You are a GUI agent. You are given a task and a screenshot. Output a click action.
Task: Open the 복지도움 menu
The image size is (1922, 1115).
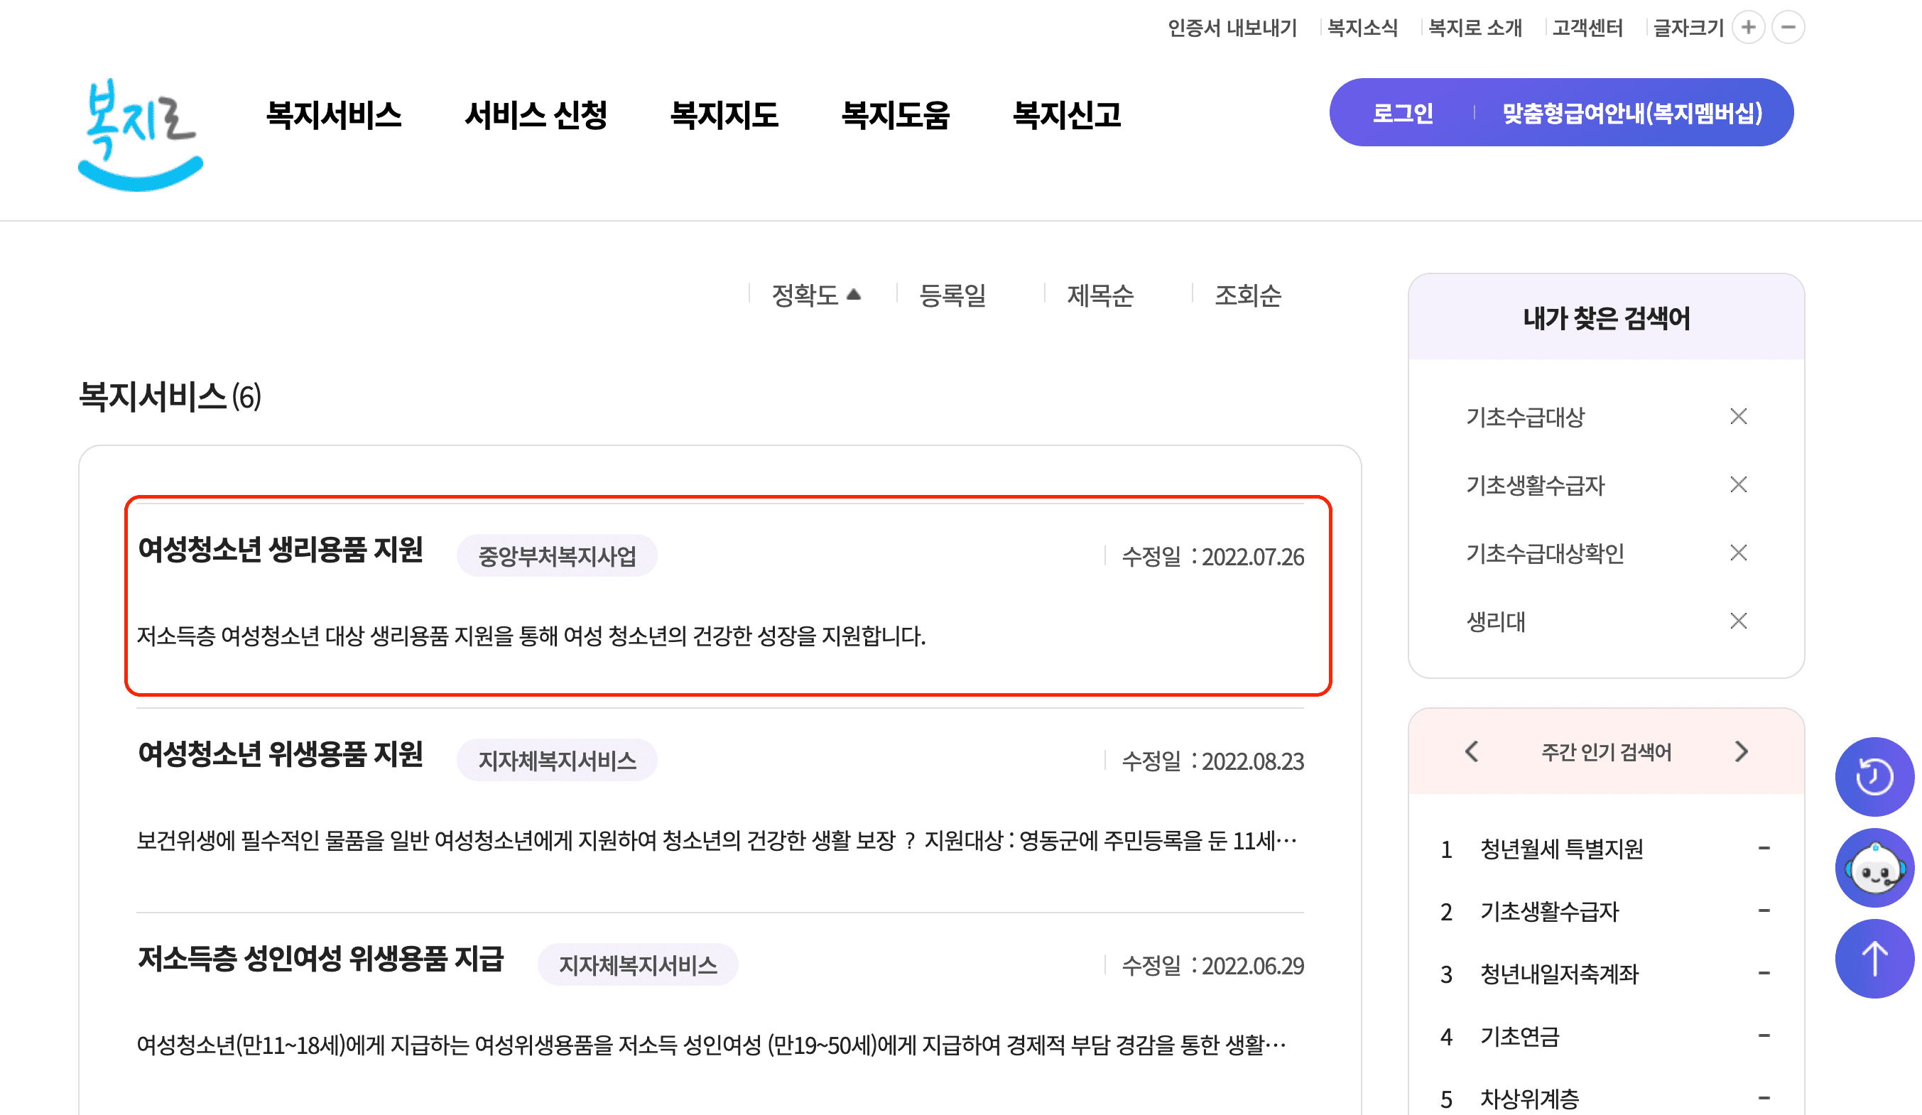(x=896, y=115)
